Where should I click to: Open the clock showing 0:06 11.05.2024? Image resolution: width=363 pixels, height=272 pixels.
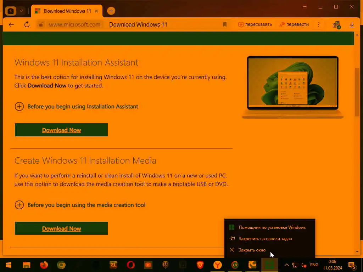click(333, 265)
